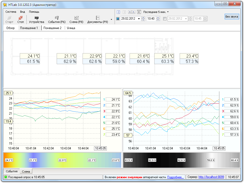Click the 59.0 % label on humidity gradient
244x183 pixels.
pos(211,160)
